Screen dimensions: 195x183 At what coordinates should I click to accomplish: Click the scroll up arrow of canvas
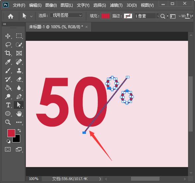(191, 36)
